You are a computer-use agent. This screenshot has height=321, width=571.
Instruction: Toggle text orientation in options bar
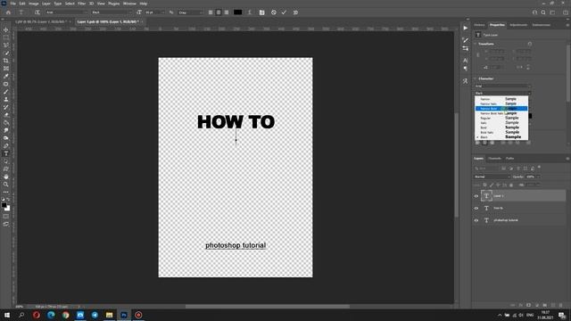pos(37,12)
